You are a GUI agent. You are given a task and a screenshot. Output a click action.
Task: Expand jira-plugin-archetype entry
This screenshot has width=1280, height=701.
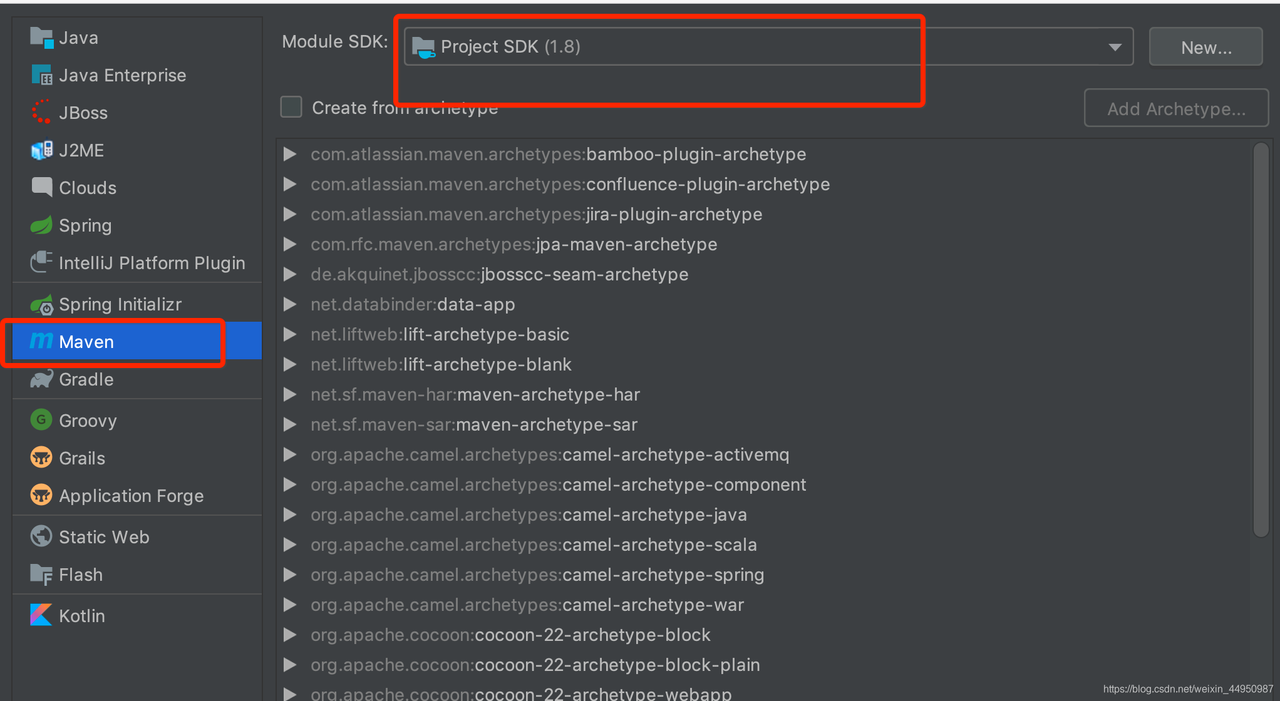point(290,214)
